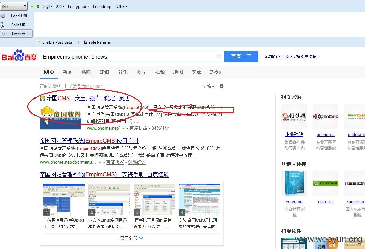The height and width of the screenshot is (249, 365).
Task: Switch to the 新闻 tab
Action: 68,72
